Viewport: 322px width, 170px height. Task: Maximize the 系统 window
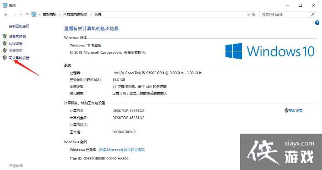click(300, 5)
